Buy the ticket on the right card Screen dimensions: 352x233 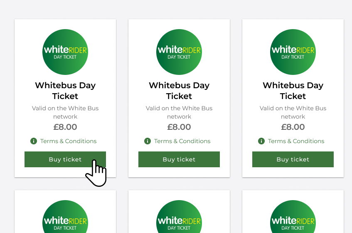pyautogui.click(x=293, y=159)
